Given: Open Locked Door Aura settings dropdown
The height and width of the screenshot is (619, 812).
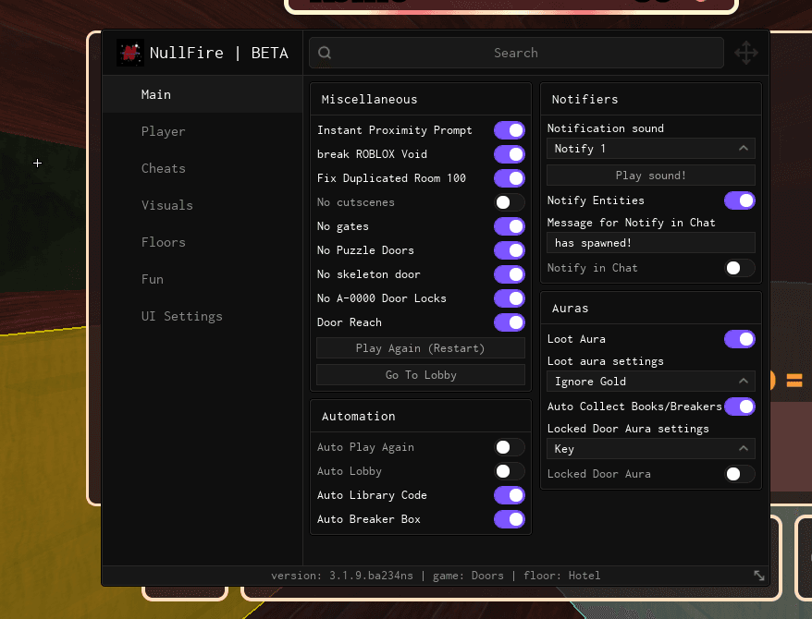Looking at the screenshot, I should click(650, 449).
